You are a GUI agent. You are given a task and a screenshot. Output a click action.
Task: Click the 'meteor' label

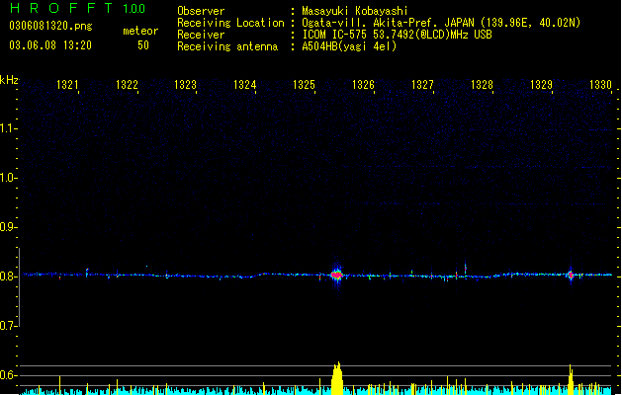(x=140, y=31)
